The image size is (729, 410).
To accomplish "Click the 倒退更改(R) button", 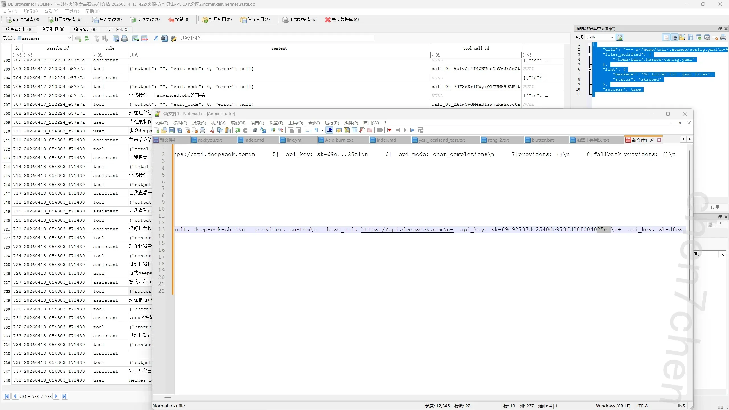I will [x=145, y=19].
